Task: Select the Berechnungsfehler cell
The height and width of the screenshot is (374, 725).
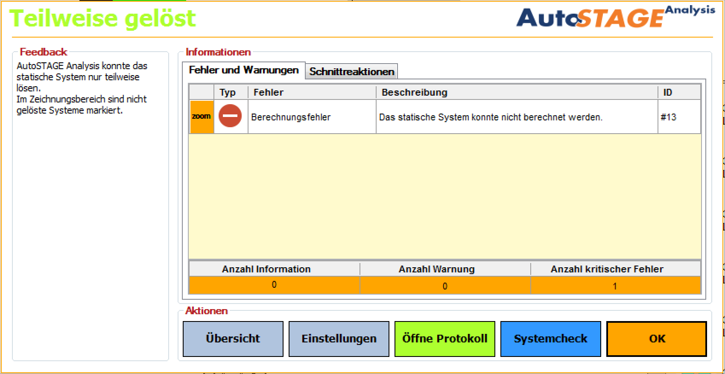Action: tap(312, 117)
